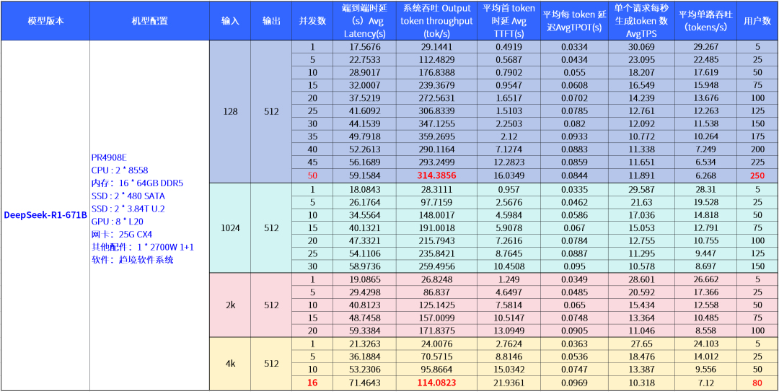Click the 模型版本 column header
This screenshot has height=392, width=779.
45,21
